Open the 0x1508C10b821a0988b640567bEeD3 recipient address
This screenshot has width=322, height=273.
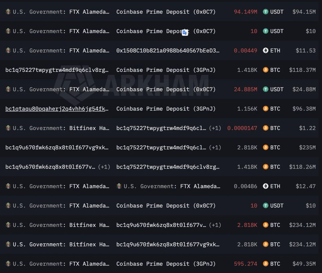pos(168,50)
